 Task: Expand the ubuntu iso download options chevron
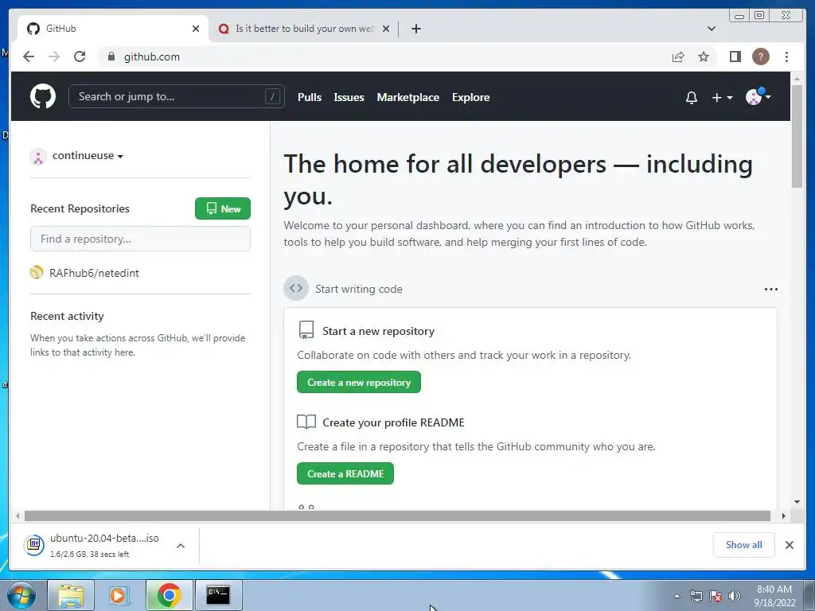pos(181,546)
